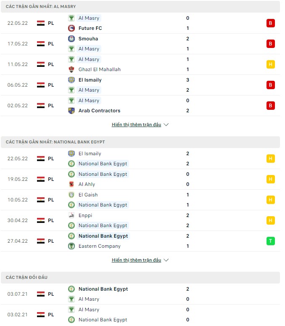Expand more Al Masry matches with the chevron
285x326 pixels.
click(x=166, y=125)
